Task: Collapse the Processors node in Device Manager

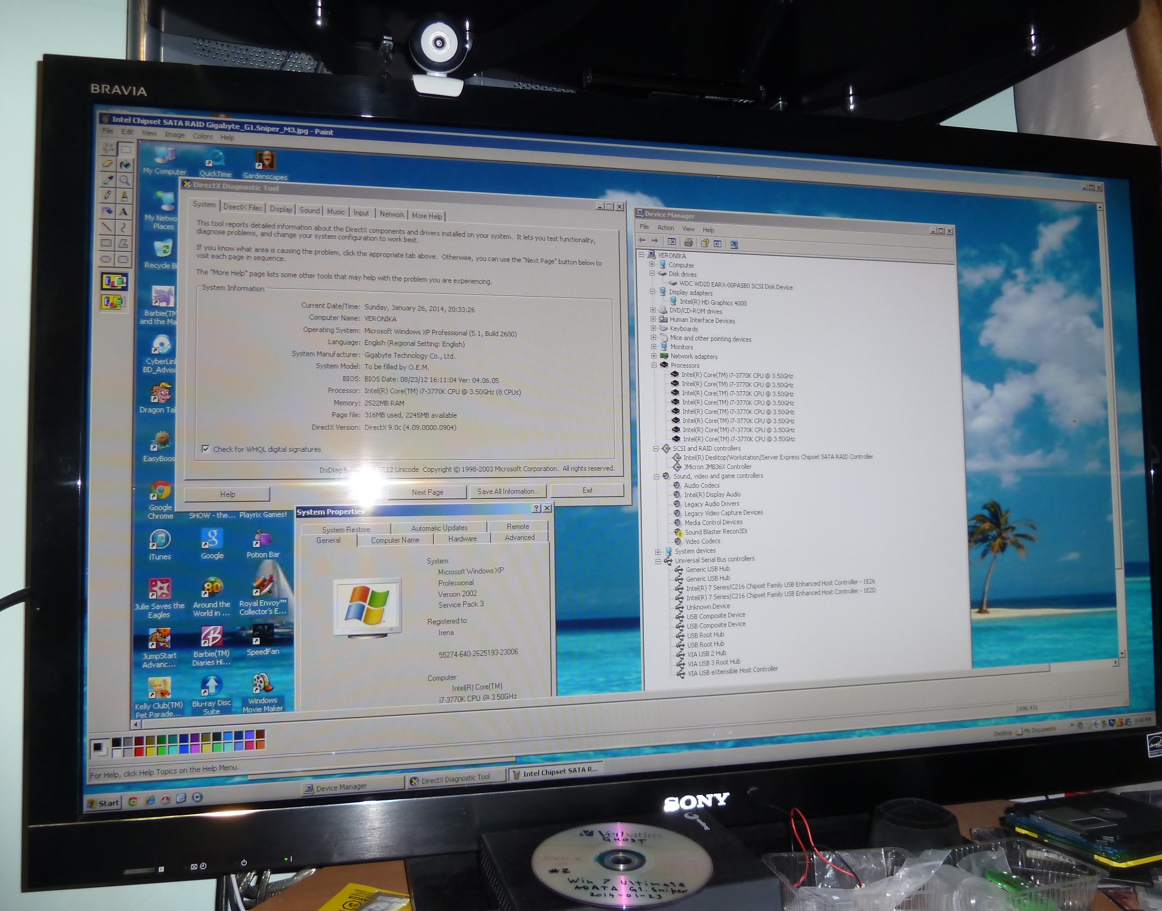Action: pos(653,365)
